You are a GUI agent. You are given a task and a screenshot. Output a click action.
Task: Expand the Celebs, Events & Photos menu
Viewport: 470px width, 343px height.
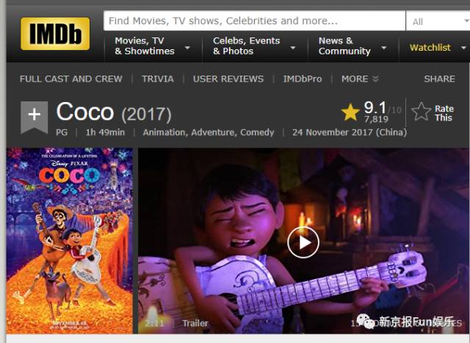(x=254, y=46)
